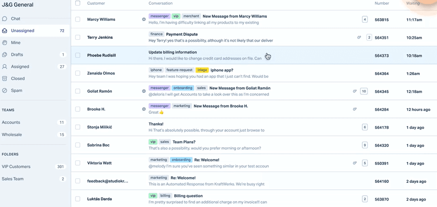Open the Accounts team inbox
The height and width of the screenshot is (207, 437).
click(34, 122)
